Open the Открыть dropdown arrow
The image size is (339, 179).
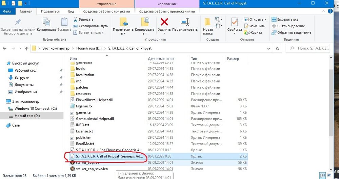click(265, 20)
